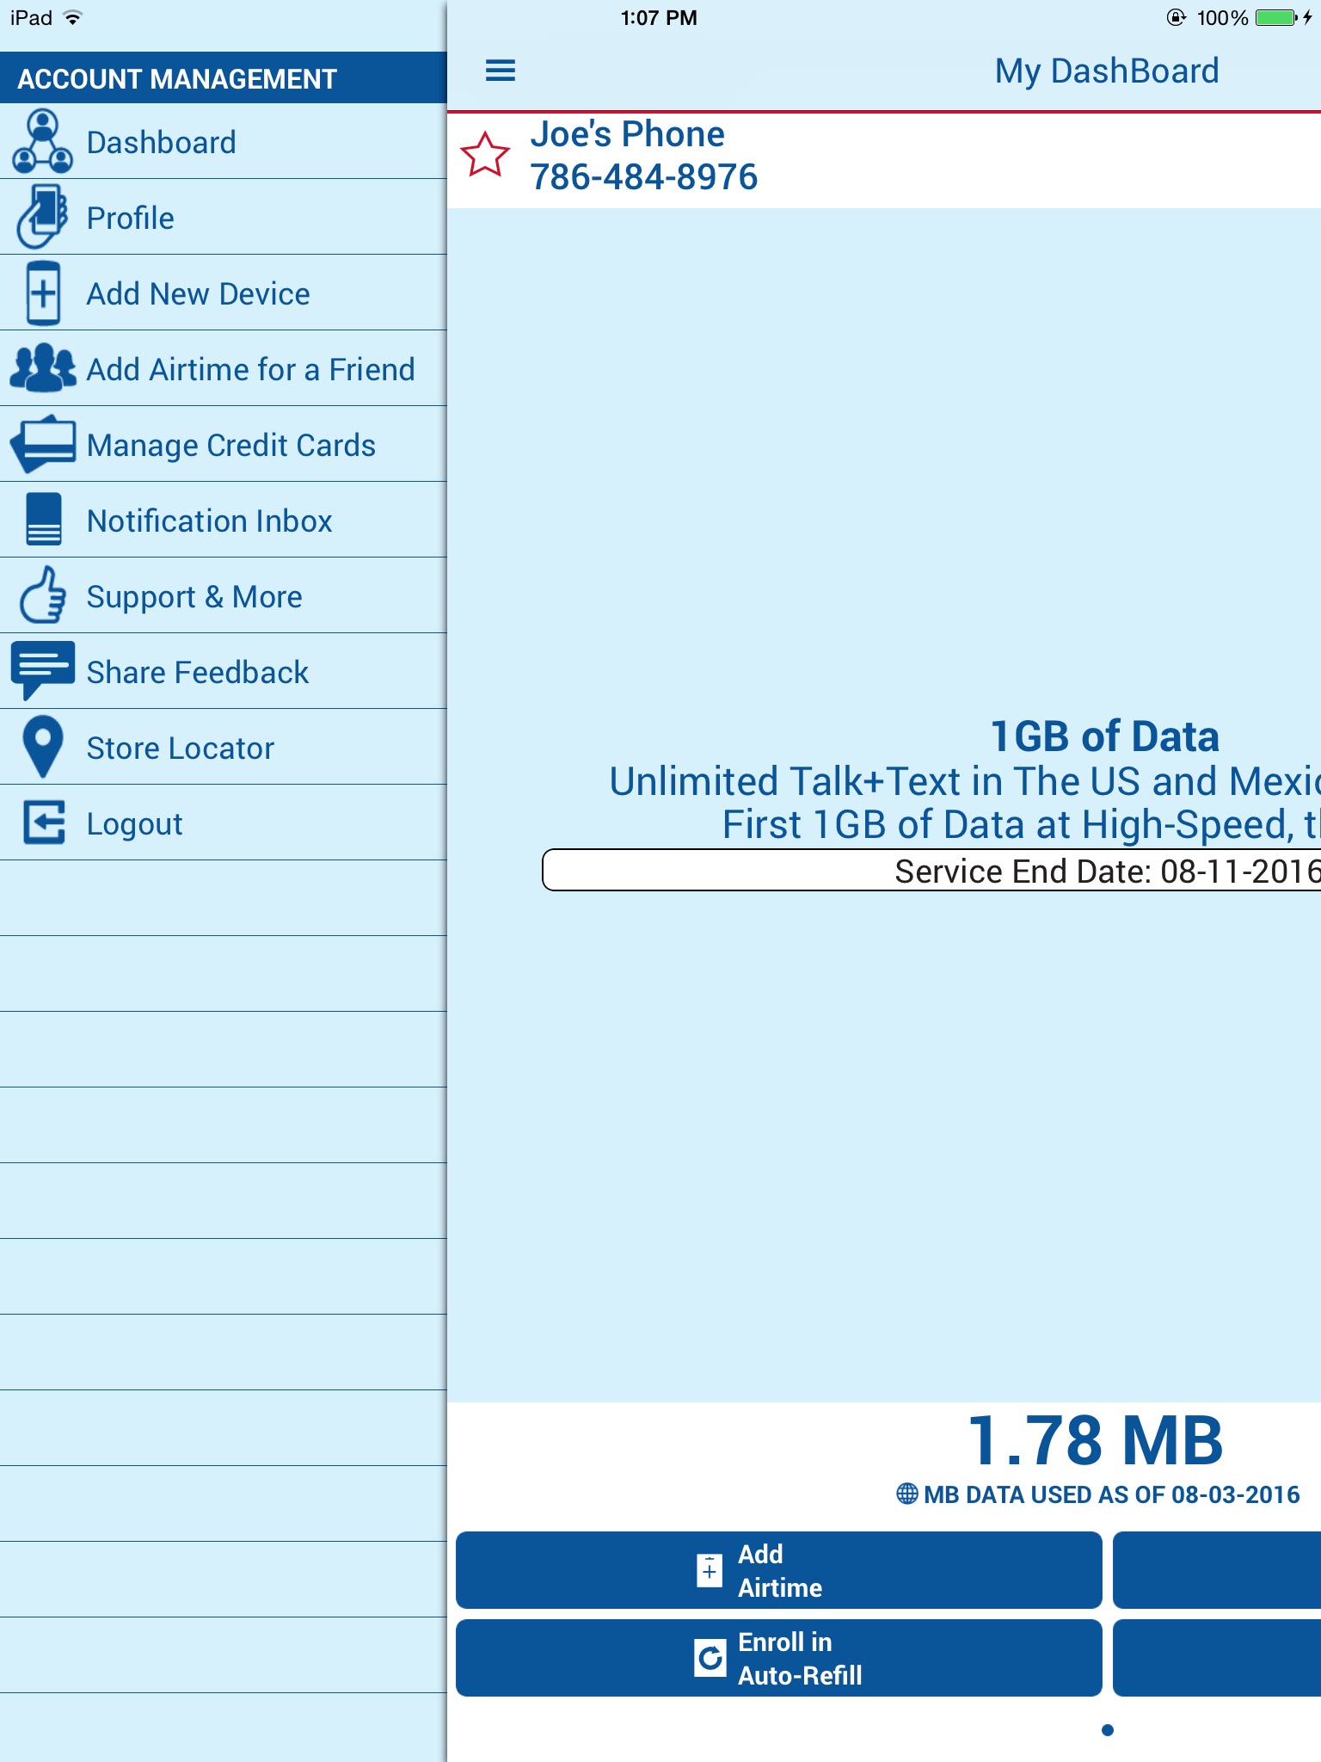
Task: Open Profile from the sidebar menu
Action: (224, 217)
